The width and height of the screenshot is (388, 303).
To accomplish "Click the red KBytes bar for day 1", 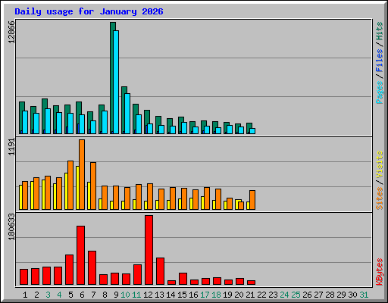I will 23,277.
